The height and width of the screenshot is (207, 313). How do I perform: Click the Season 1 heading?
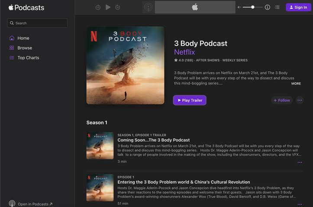(x=97, y=123)
